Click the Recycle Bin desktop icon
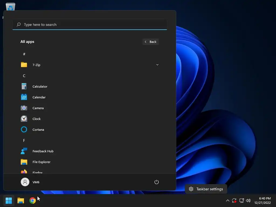Viewport: 276px width, 207px height. 11,7
